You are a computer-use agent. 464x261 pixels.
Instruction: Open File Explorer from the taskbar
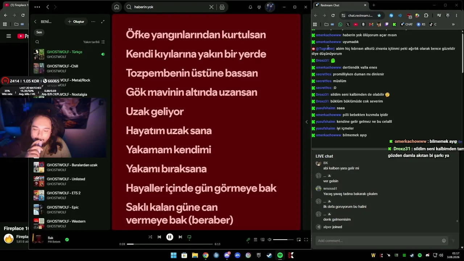195,256
